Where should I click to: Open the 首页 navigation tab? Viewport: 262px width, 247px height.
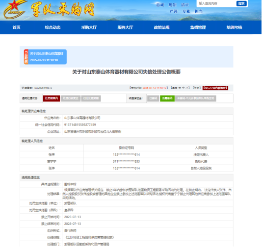point(16,27)
